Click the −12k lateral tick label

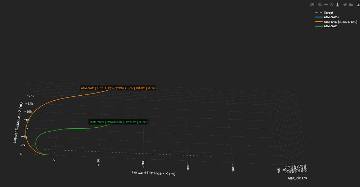pos(29,104)
